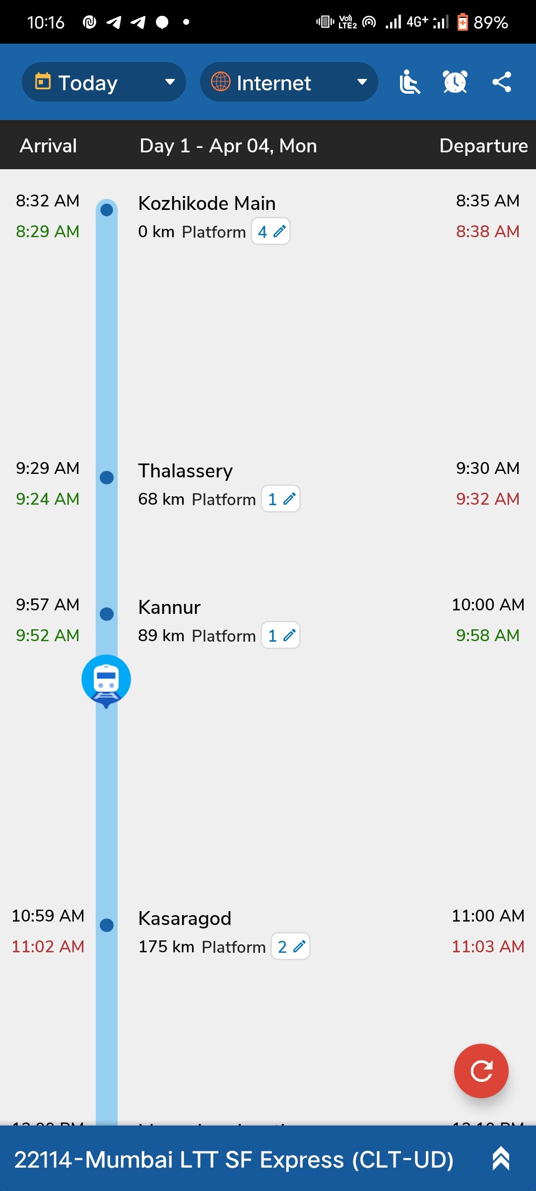This screenshot has height=1191, width=536.
Task: Set a station alarm with clock icon
Action: tap(455, 82)
